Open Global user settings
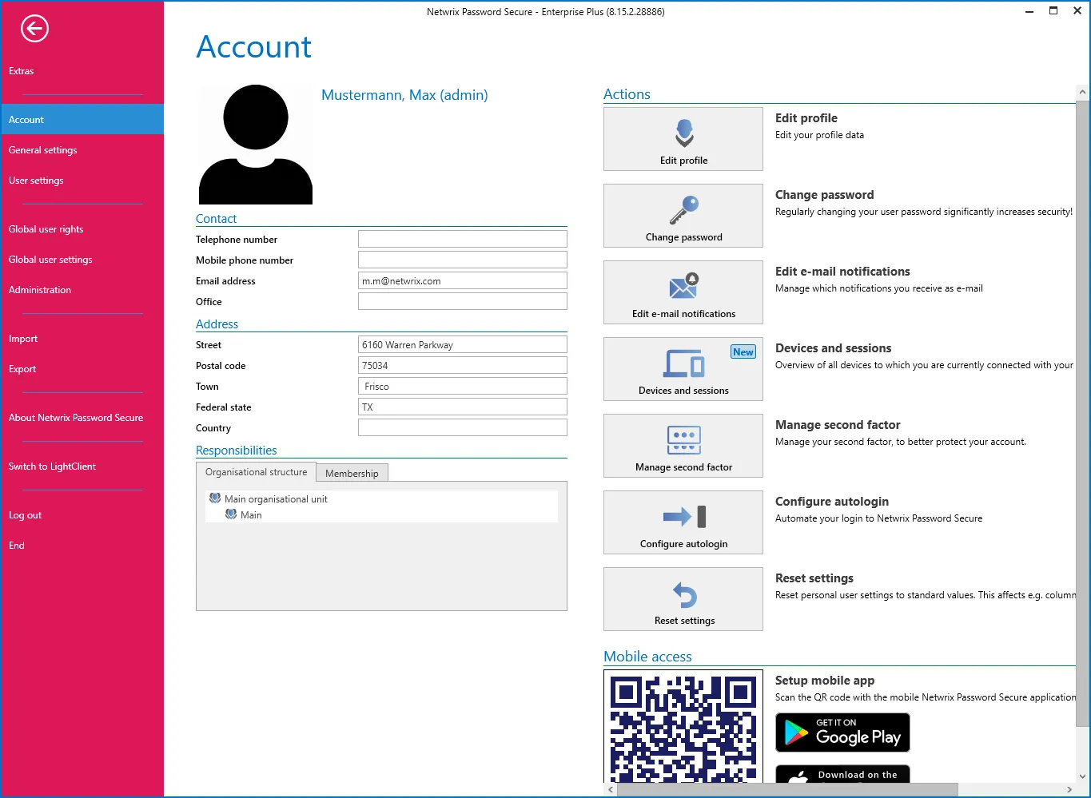 click(x=82, y=260)
